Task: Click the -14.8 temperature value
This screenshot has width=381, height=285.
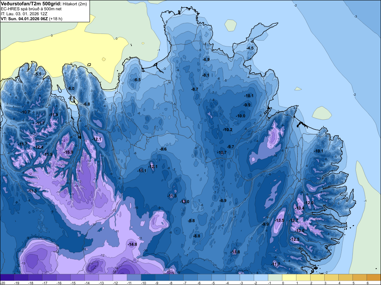Action: point(133,245)
